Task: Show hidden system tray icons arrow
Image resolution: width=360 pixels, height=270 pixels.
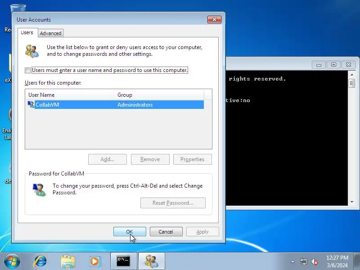Action: tap(293, 261)
